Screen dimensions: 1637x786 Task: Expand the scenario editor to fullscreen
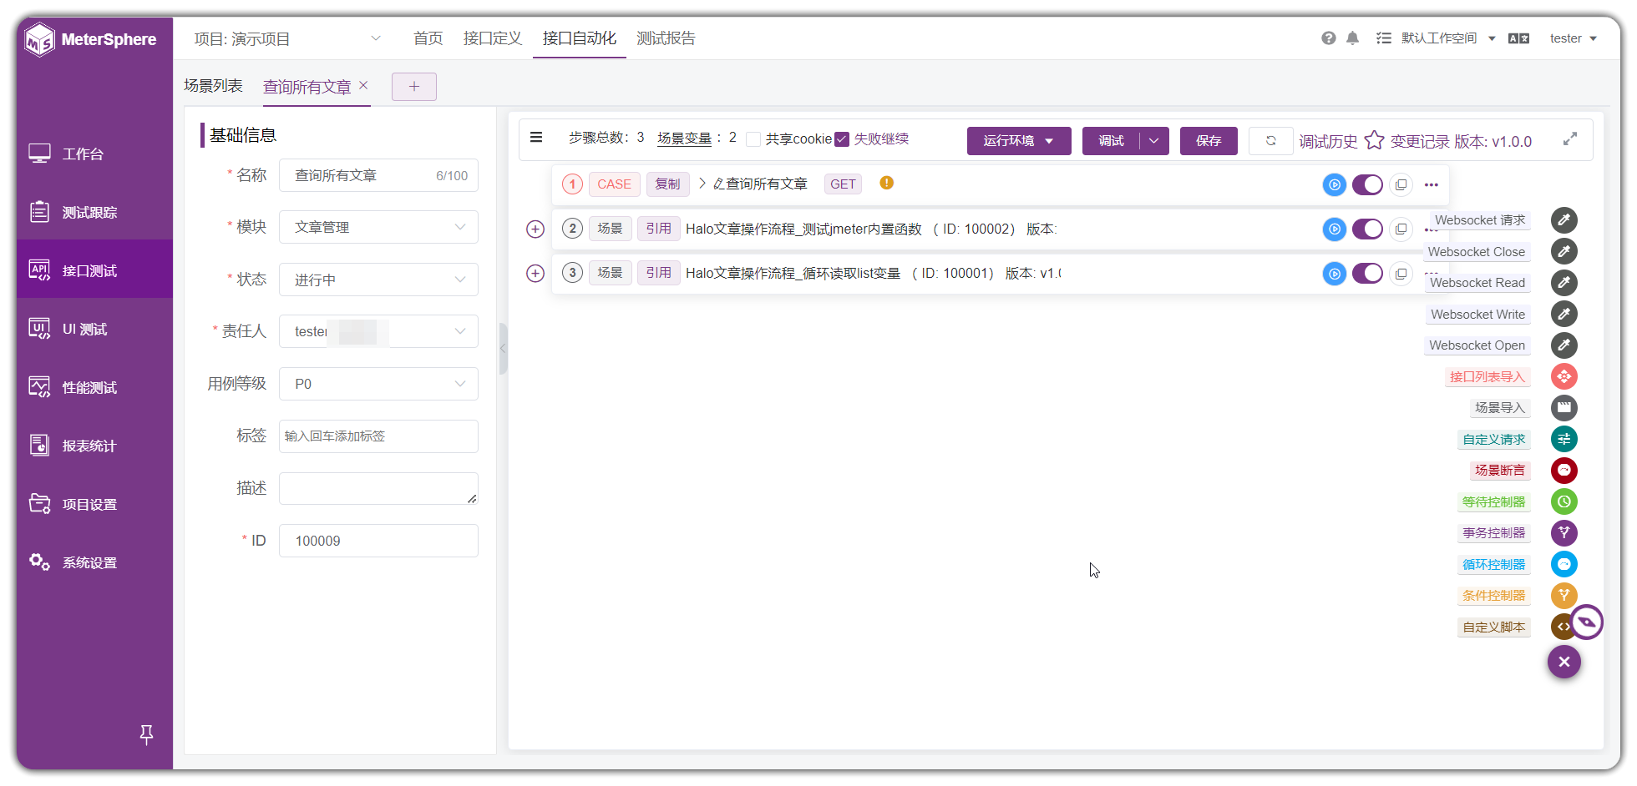(x=1570, y=139)
